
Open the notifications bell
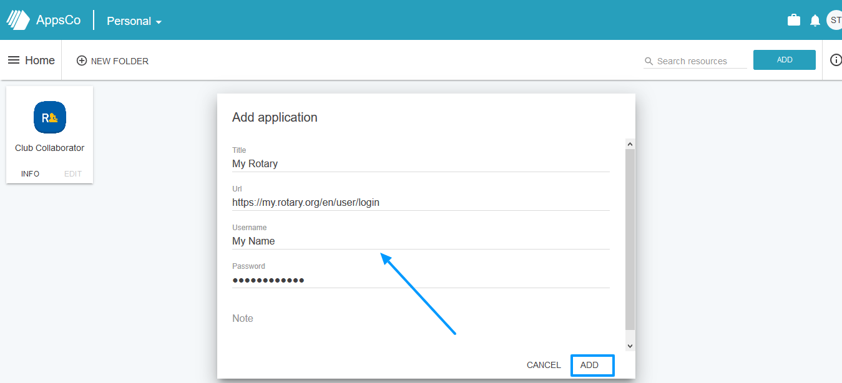tap(815, 21)
